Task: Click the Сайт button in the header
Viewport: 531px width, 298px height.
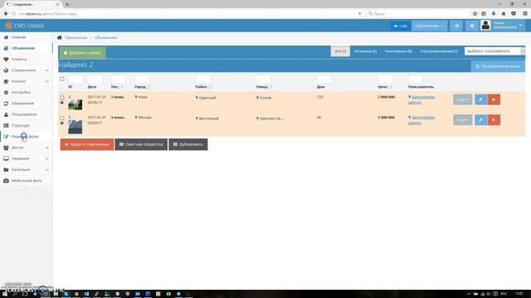Action: pyautogui.click(x=400, y=26)
